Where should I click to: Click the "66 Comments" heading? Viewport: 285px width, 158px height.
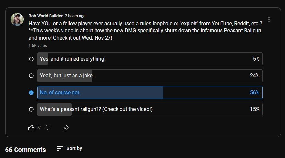tap(26, 150)
